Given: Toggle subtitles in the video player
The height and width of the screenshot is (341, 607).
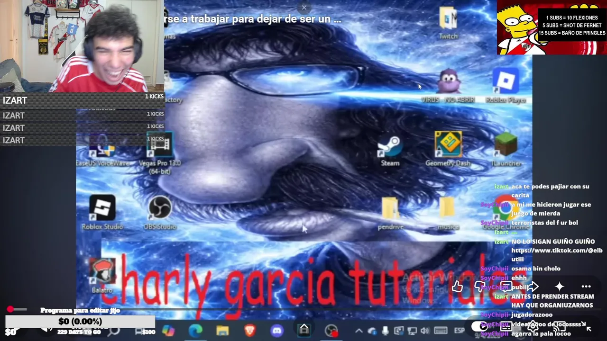Looking at the screenshot, I should tap(506, 326).
